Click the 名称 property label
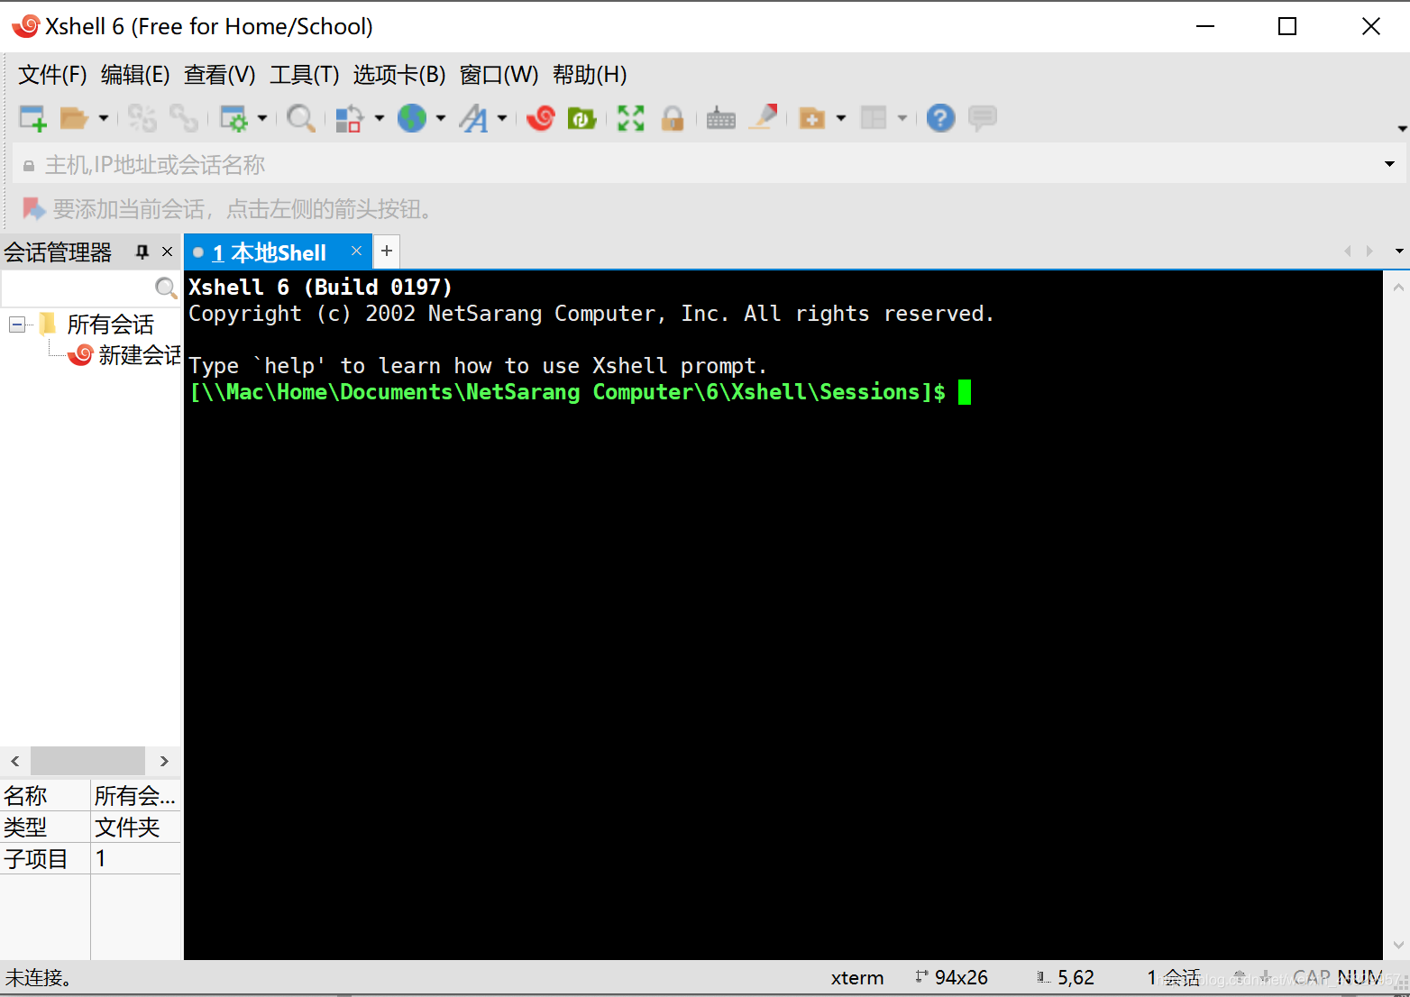 point(25,796)
